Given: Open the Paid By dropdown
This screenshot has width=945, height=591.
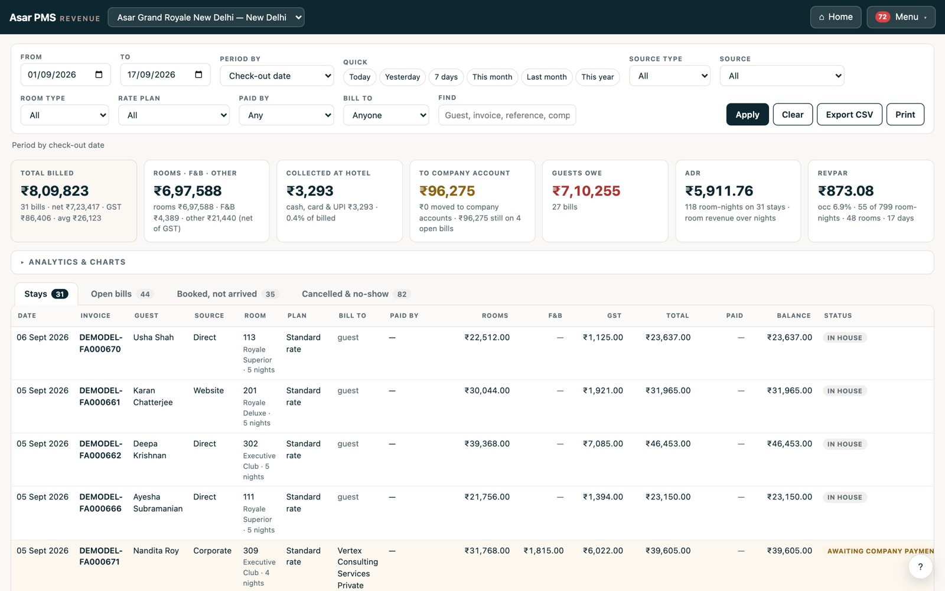Looking at the screenshot, I should [x=286, y=115].
